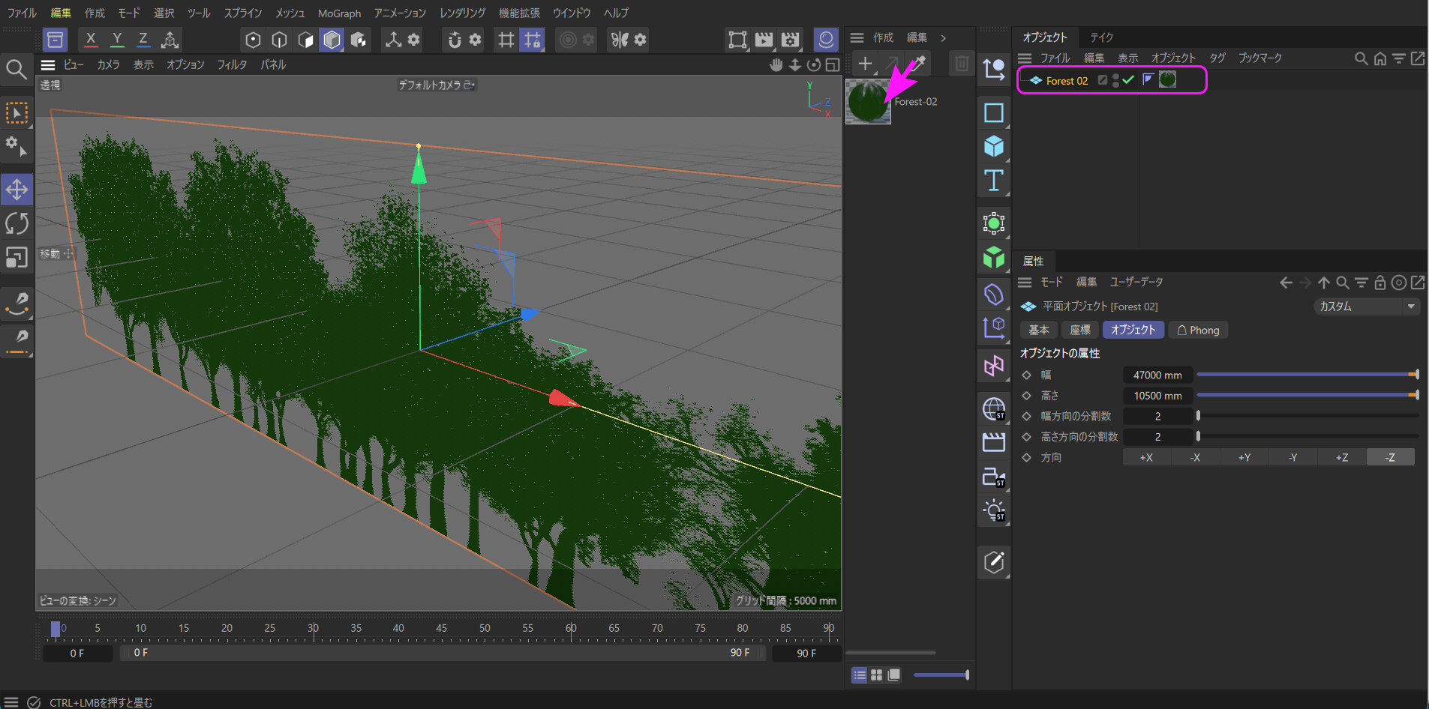Select the Move tool in left toolbar
This screenshot has width=1429, height=709.
tap(17, 190)
